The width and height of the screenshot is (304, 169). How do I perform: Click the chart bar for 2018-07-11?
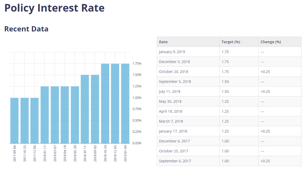pyautogui.click(x=85, y=109)
